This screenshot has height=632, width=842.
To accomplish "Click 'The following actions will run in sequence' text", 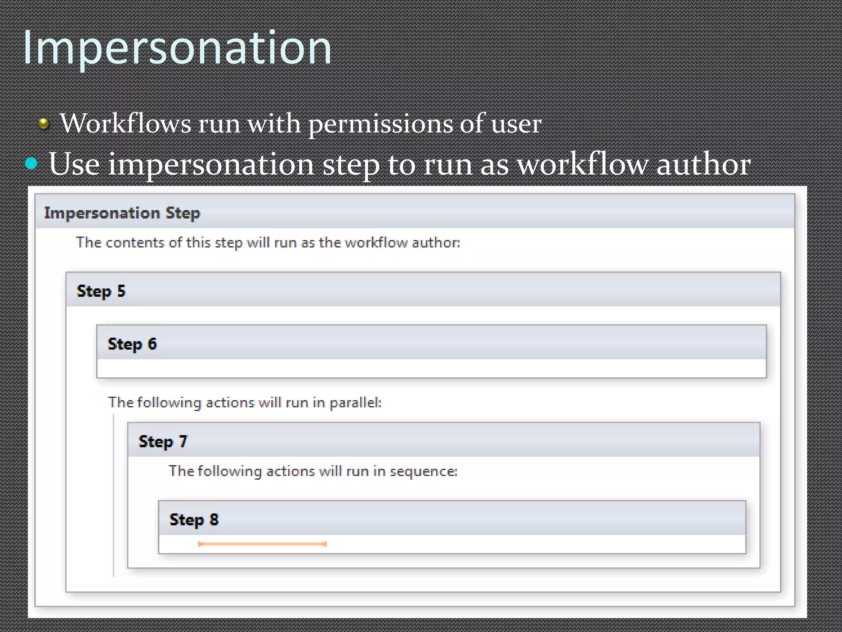I will tap(313, 471).
